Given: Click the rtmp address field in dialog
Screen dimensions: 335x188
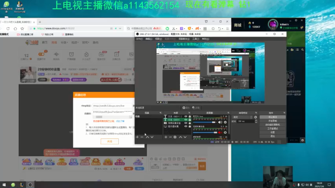Looking at the screenshot, I should (113, 105).
